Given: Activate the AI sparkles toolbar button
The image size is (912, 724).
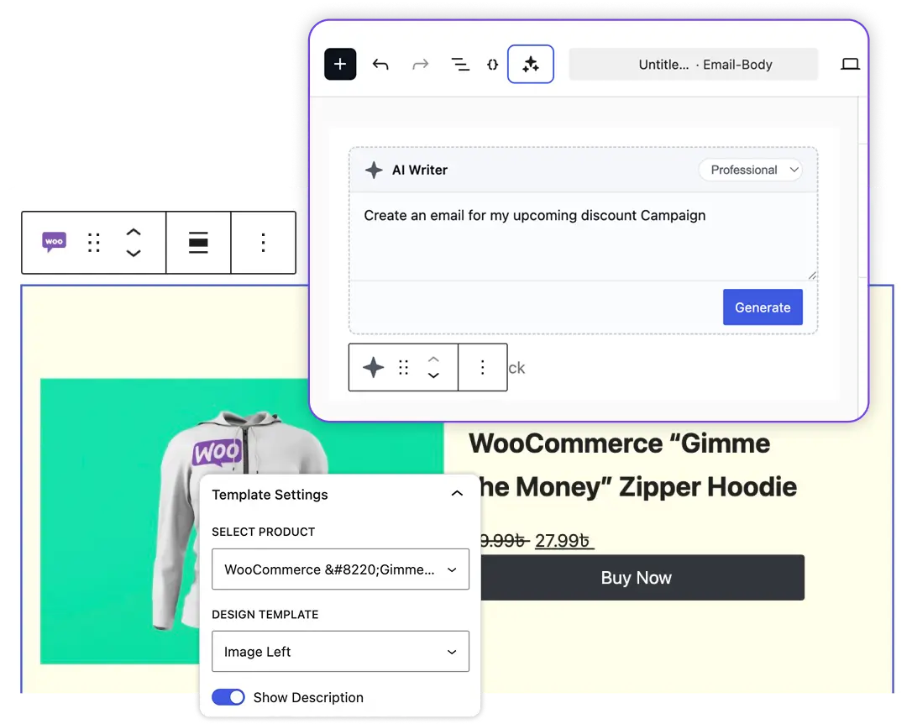Looking at the screenshot, I should pyautogui.click(x=531, y=64).
